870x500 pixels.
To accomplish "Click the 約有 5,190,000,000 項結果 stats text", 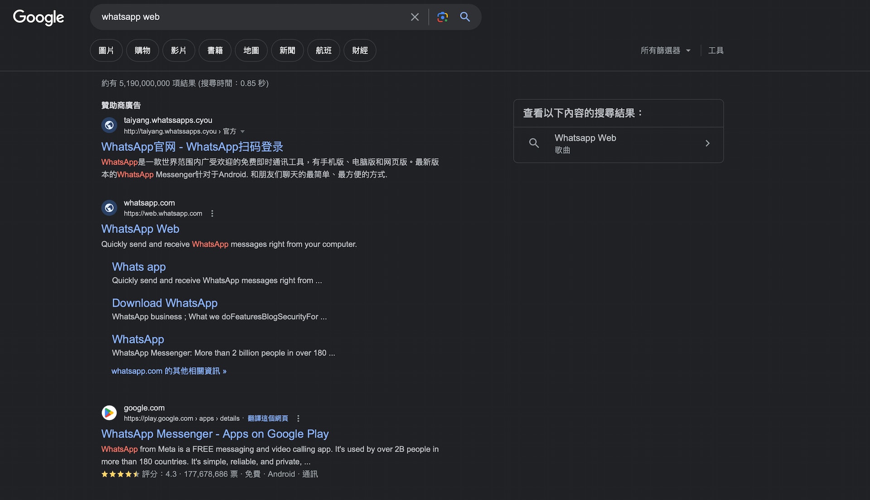I will click(x=185, y=83).
